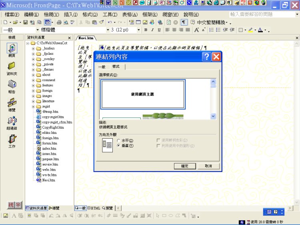The image size is (300, 225).
Task: Select the 水平 horizontal radio option
Action: [118, 140]
